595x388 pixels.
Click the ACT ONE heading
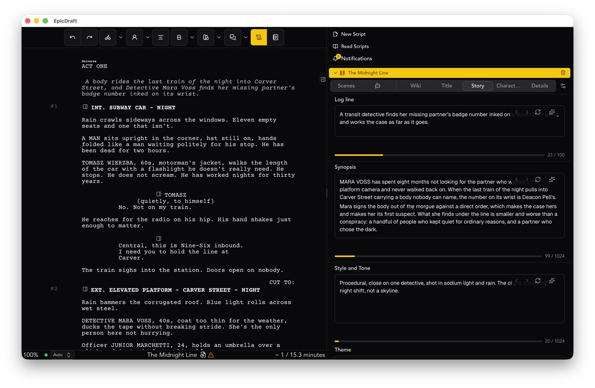point(94,66)
